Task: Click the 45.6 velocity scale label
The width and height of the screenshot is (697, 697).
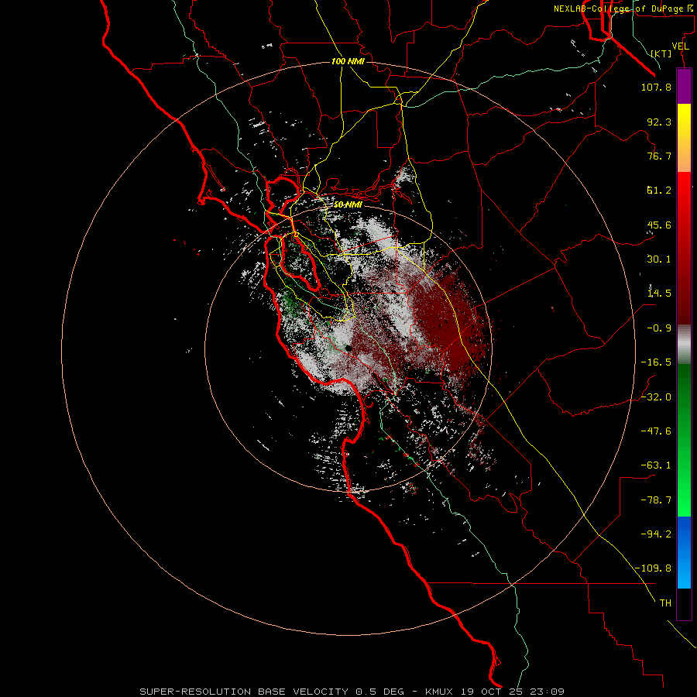Action: (659, 225)
